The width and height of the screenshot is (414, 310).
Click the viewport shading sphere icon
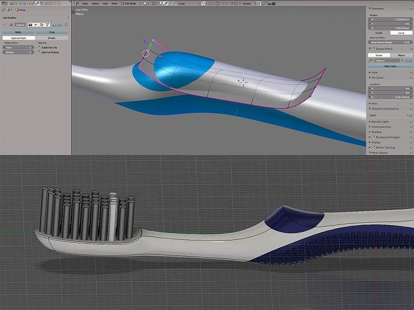[x=145, y=3]
